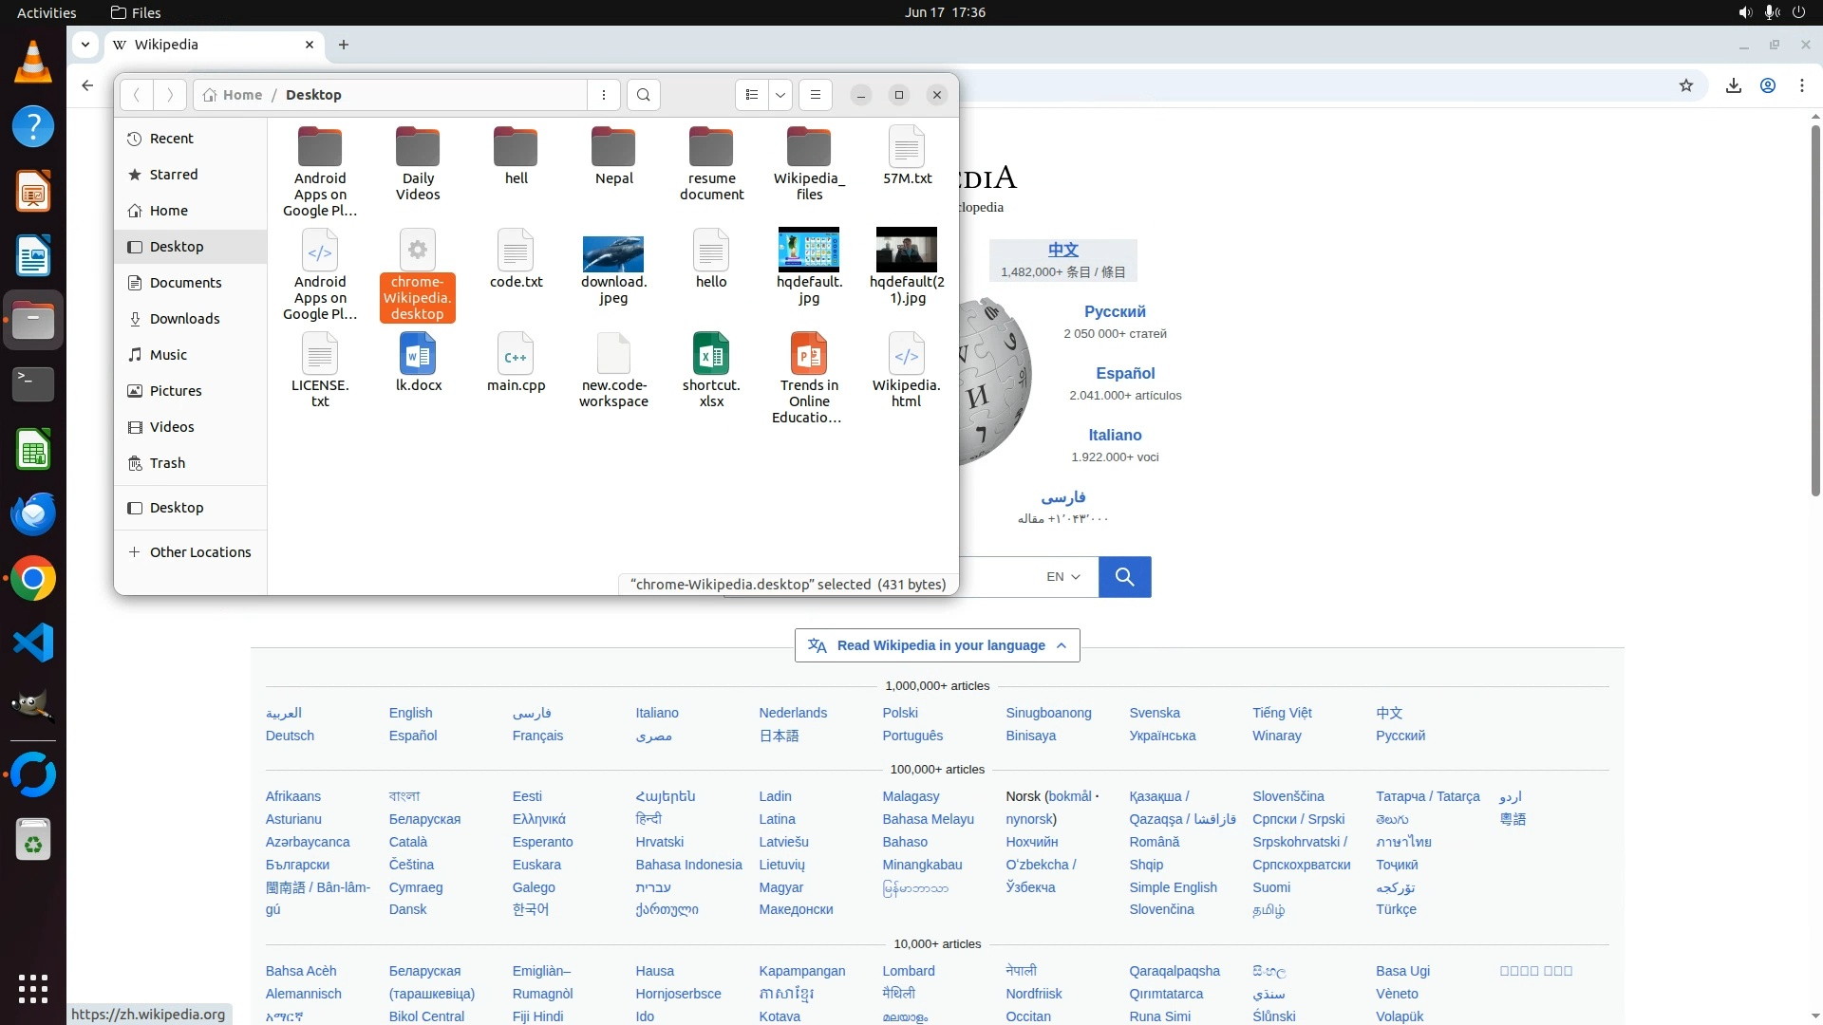Open the view options dropdown arrow
The image size is (1823, 1025).
pos(780,95)
